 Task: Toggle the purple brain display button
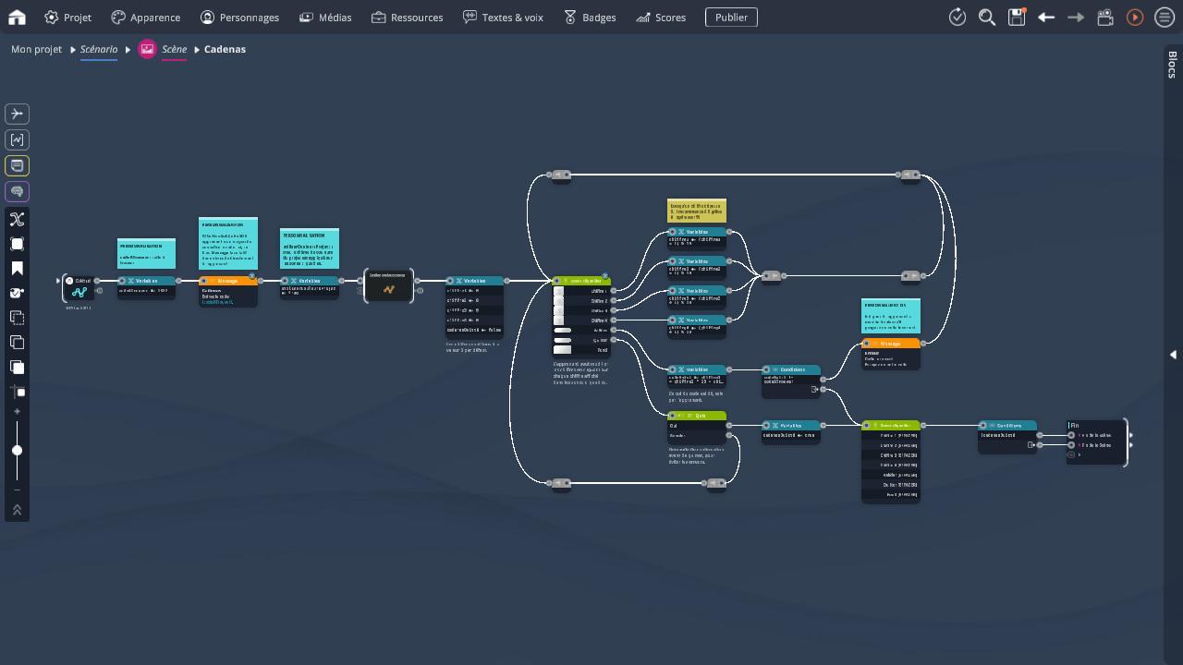[17, 191]
